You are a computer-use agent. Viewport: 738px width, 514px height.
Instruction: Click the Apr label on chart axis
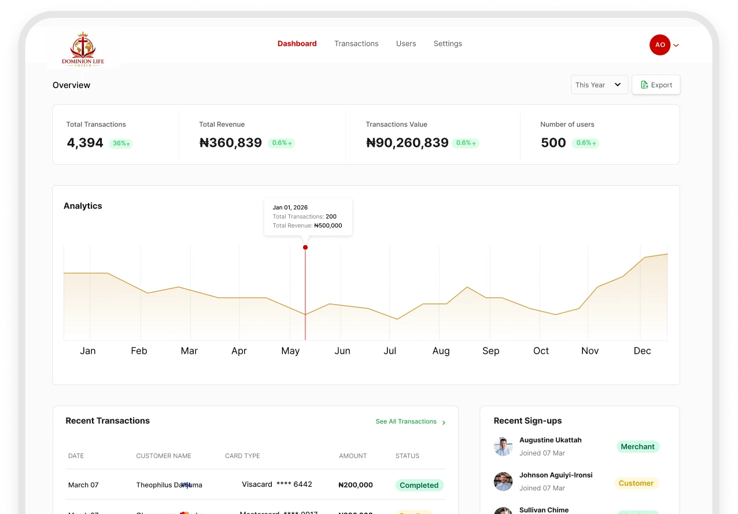[239, 351]
